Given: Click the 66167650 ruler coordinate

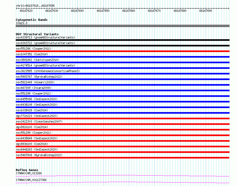Looking at the screenshot, I should pos(103,11).
